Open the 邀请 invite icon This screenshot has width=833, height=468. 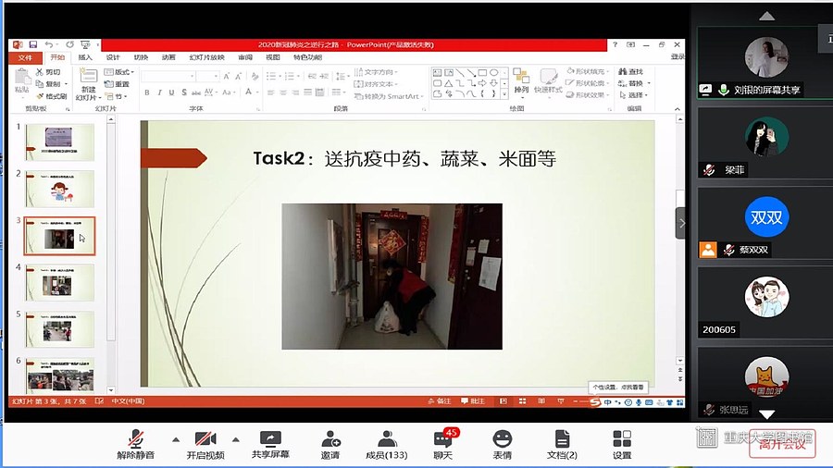click(330, 438)
